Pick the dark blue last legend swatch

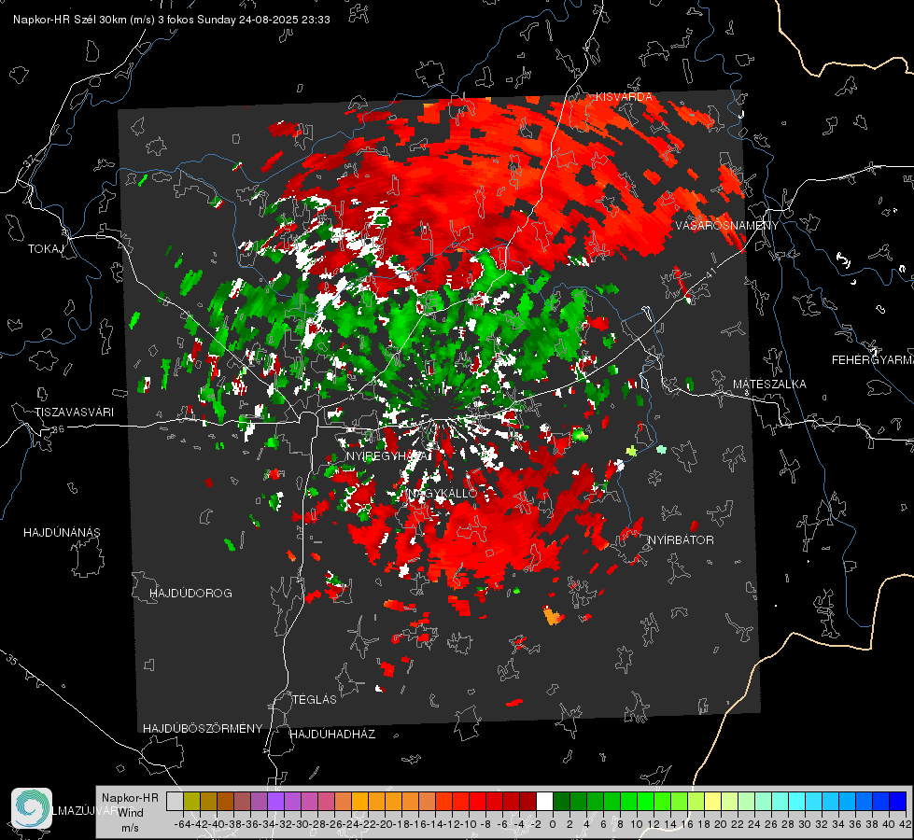pos(898,801)
